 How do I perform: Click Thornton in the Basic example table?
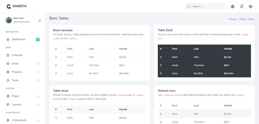(x=94, y=65)
